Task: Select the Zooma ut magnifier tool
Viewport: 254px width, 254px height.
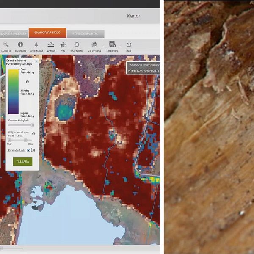Action: pyautogui.click(x=6, y=47)
